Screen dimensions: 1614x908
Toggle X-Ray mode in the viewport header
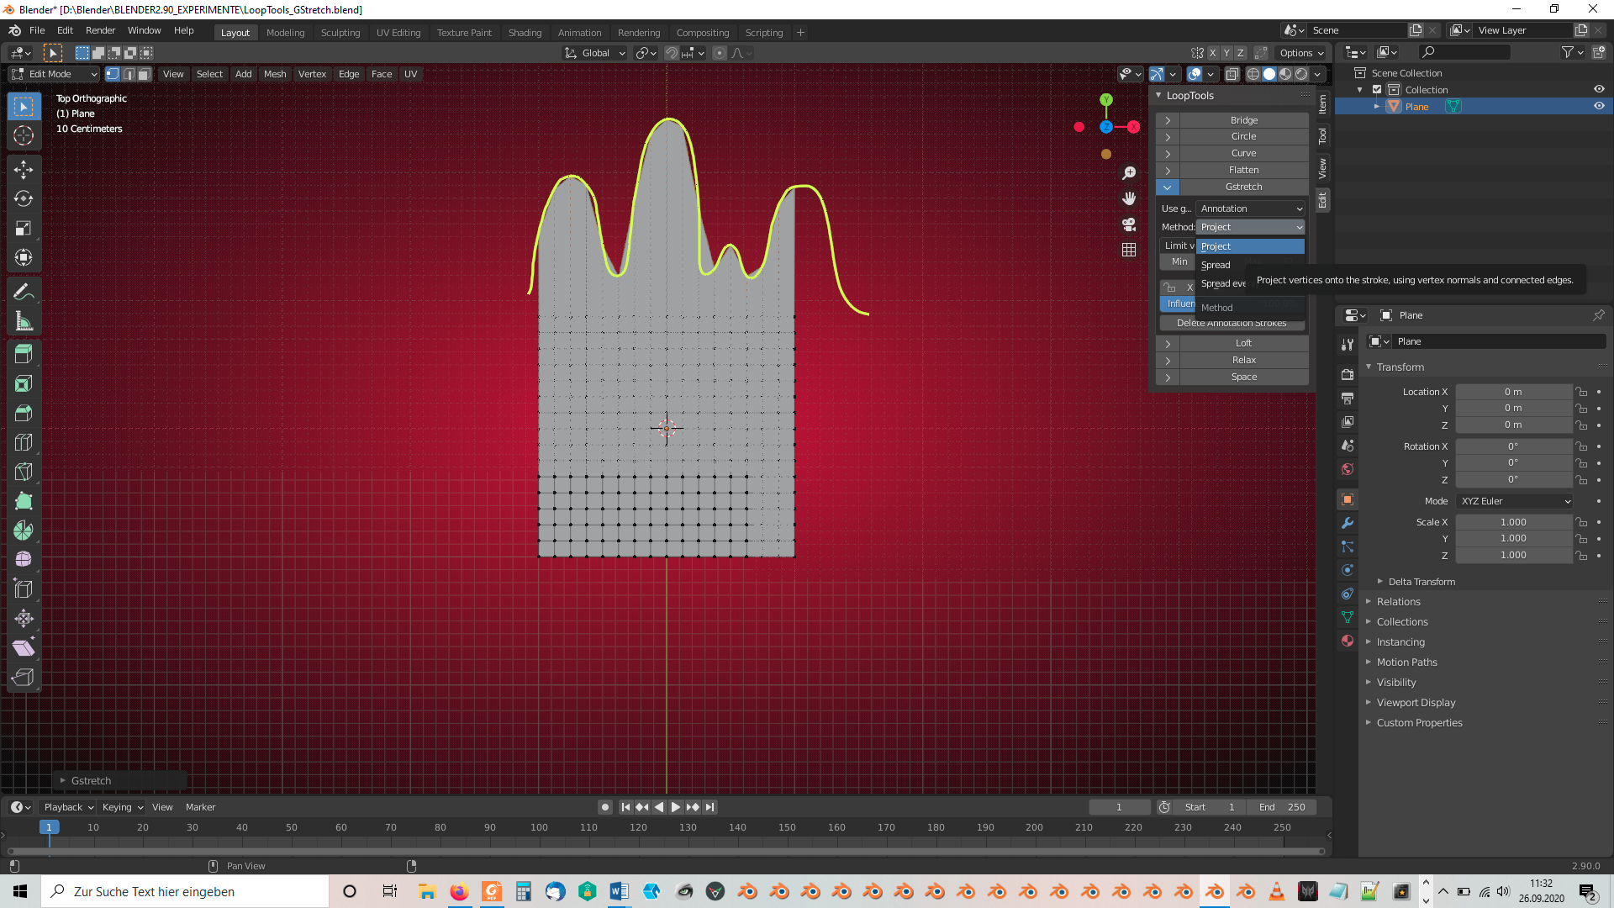point(1232,74)
